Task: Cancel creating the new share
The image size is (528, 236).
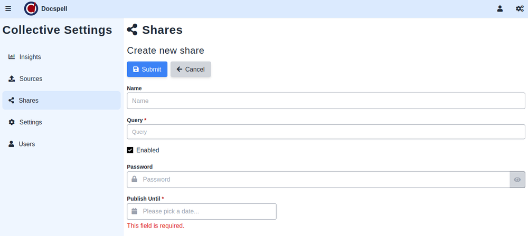Action: click(191, 70)
